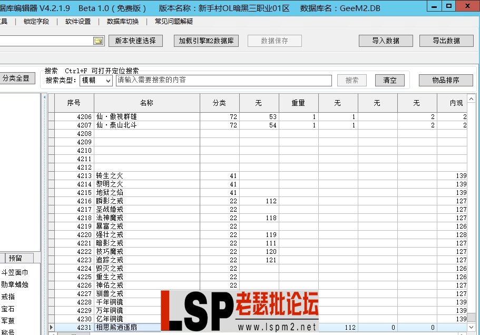Image resolution: width=480 pixels, height=335 pixels.
Task: Click the 导入数据 button
Action: point(386,40)
